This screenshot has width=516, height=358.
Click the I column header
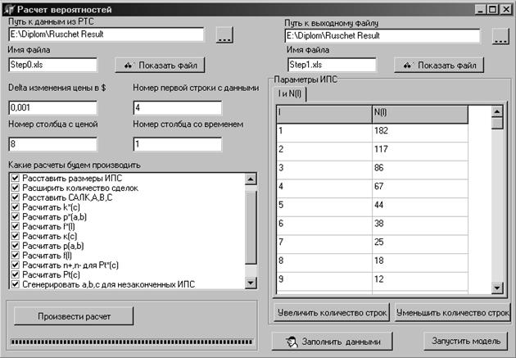324,114
